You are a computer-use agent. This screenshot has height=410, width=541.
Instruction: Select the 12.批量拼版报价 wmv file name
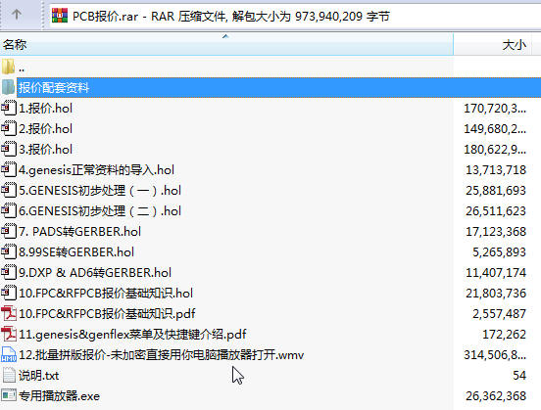[162, 355]
